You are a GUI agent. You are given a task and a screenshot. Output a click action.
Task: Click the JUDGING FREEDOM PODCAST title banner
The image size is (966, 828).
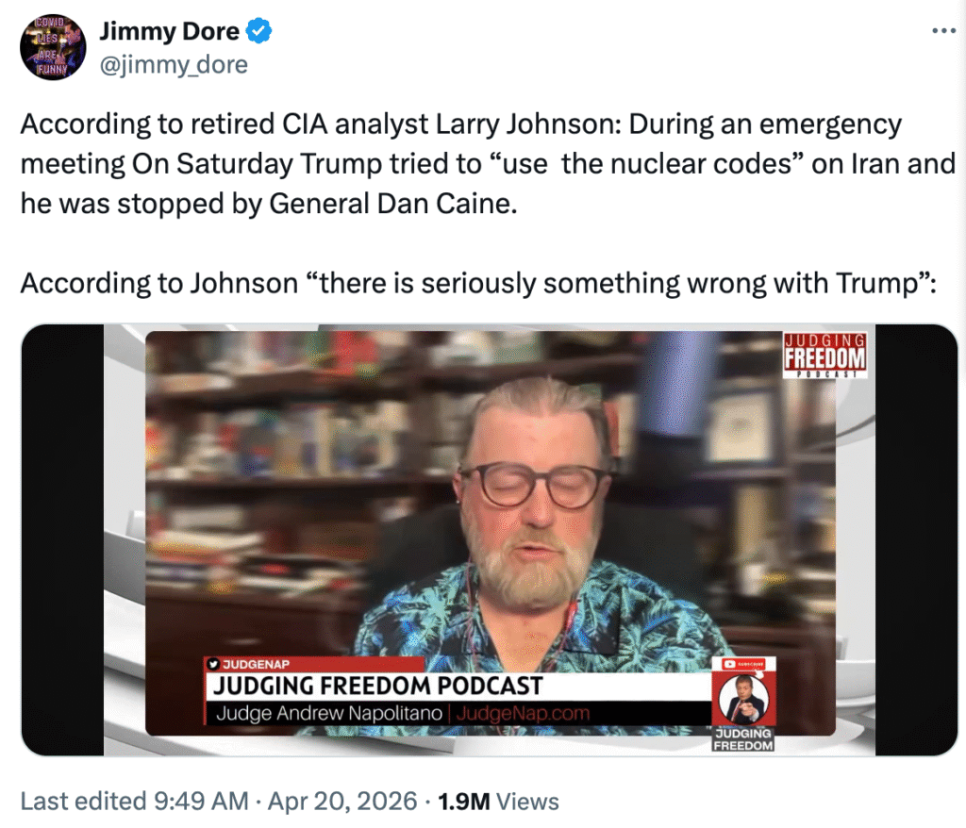click(x=377, y=686)
